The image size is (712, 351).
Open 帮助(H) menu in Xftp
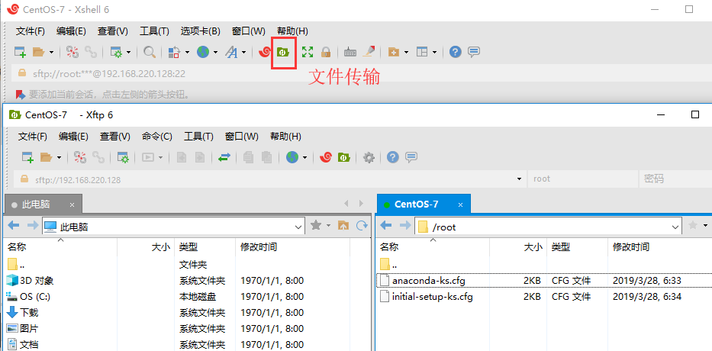click(x=285, y=137)
